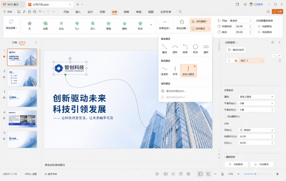Apply the 淡化 fade animation effect

(61, 25)
